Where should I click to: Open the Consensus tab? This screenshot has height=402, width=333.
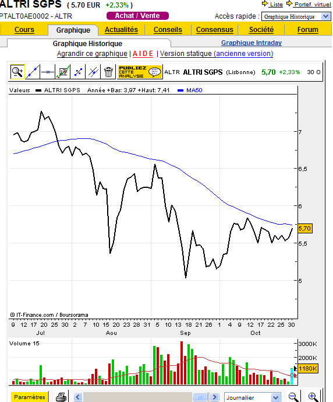coord(215,30)
